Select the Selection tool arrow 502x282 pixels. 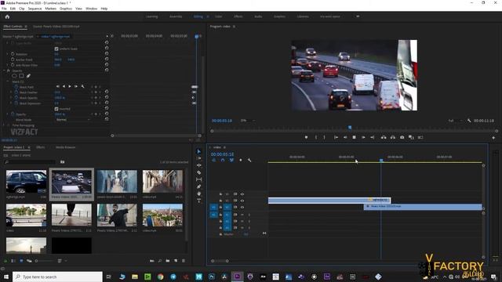pos(198,151)
